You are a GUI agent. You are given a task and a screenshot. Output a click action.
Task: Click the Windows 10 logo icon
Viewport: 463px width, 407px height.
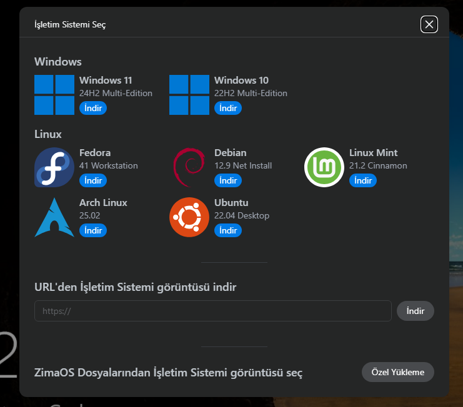(x=189, y=95)
